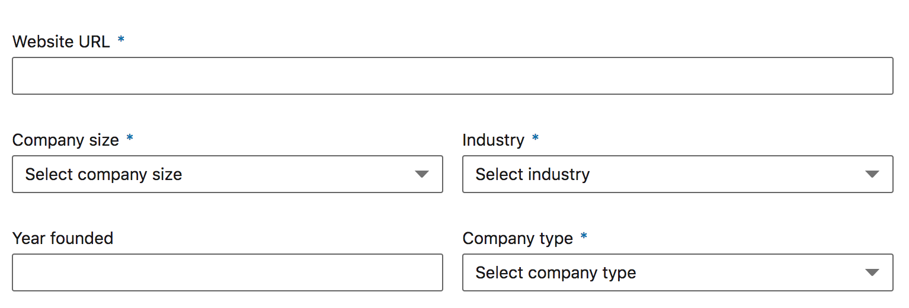The image size is (909, 308).
Task: Click the Company size dropdown arrow
Action: (x=421, y=174)
